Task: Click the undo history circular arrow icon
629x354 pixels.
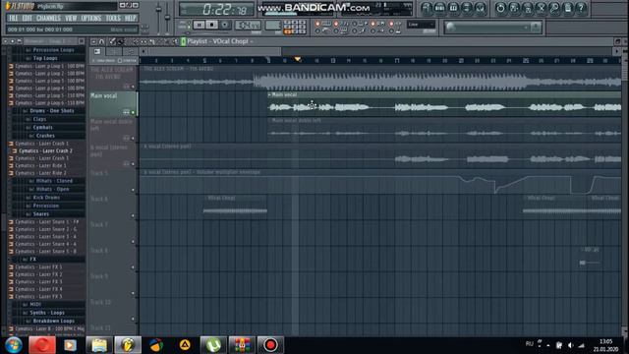Action: coord(500,8)
